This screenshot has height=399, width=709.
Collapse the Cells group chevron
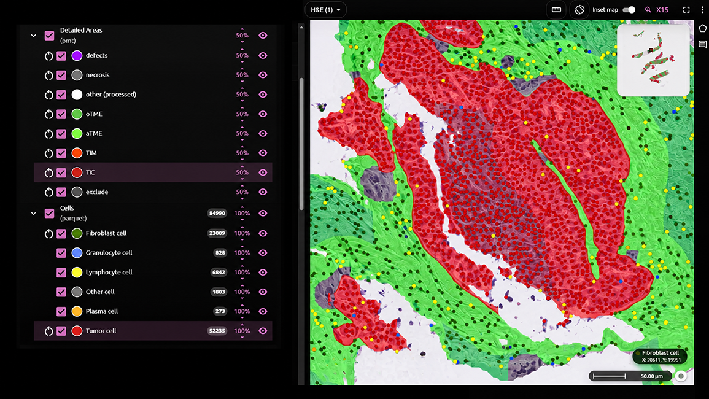tap(34, 213)
